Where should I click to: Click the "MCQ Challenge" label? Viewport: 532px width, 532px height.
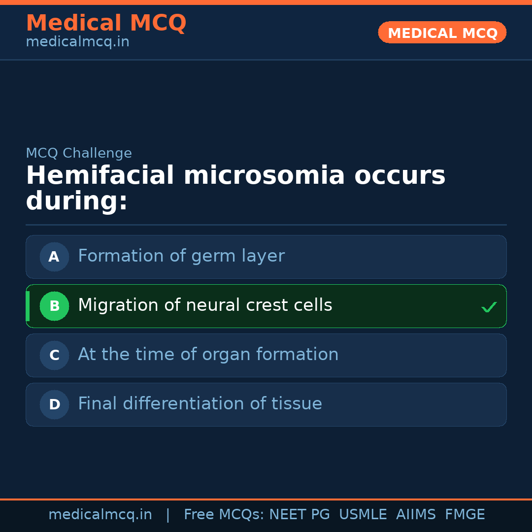[79, 153]
